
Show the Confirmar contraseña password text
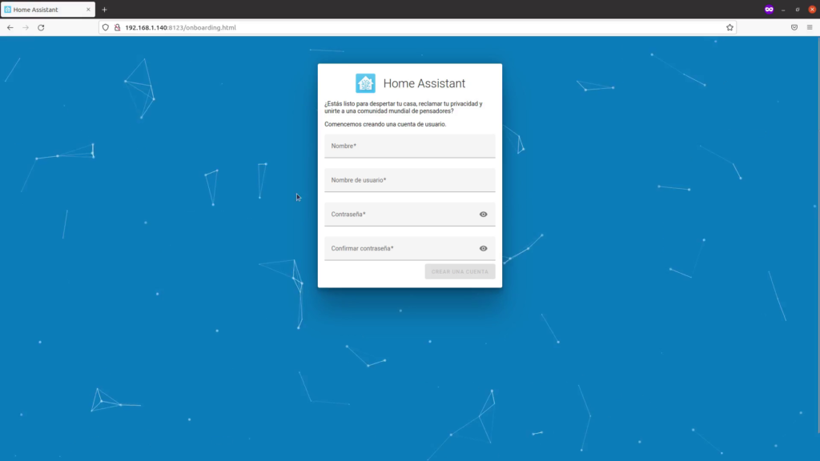pos(484,249)
